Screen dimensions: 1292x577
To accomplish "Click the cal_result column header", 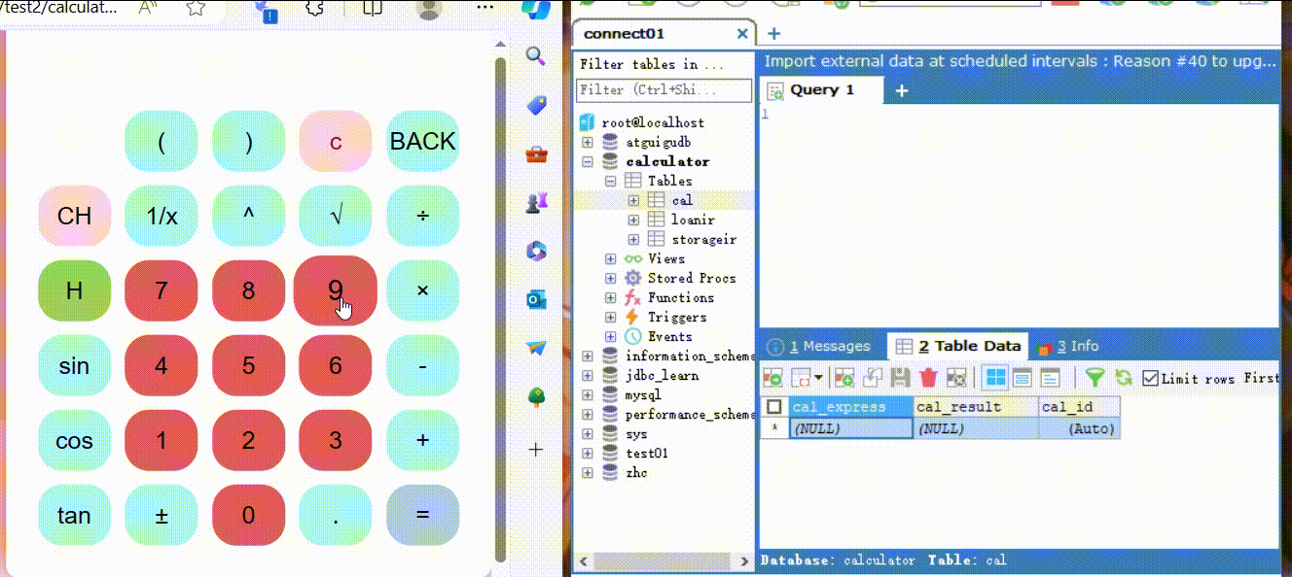I will point(975,407).
